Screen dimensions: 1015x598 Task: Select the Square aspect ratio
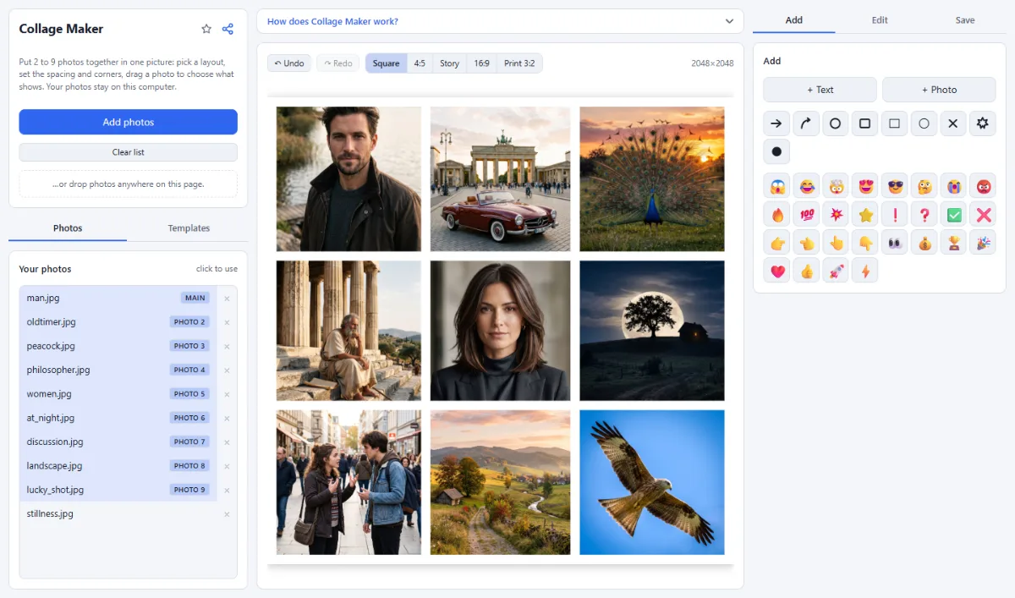coord(386,63)
